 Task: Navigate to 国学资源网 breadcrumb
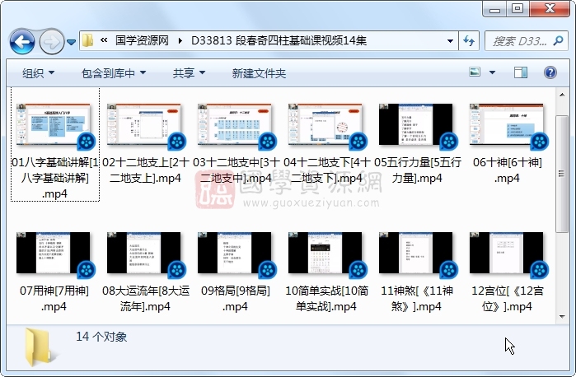pyautogui.click(x=142, y=40)
